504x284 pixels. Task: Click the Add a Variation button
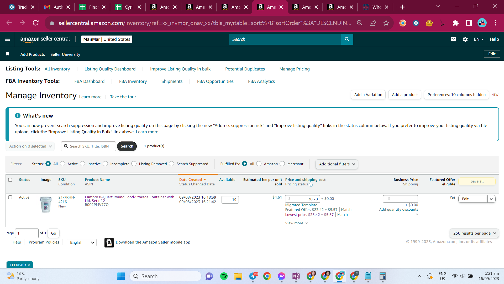tap(368, 95)
